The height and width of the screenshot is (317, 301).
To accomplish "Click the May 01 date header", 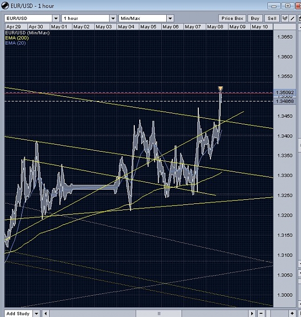I will pyautogui.click(x=61, y=27).
